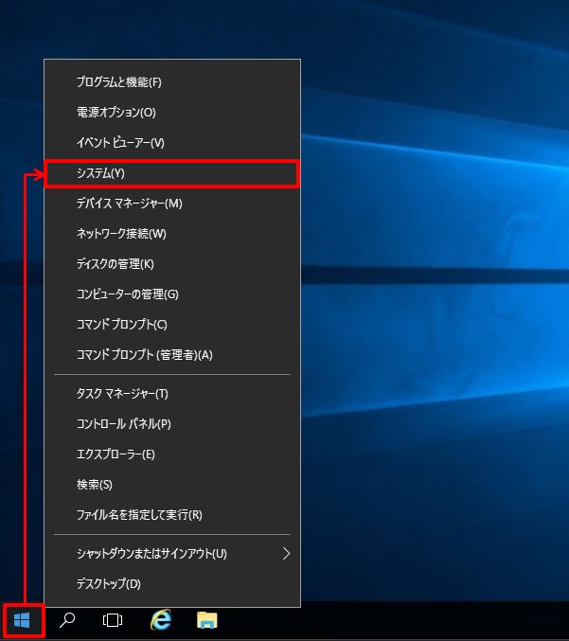The image size is (569, 641).
Task: Open イベント ビューアー(V)
Action: coord(172,142)
